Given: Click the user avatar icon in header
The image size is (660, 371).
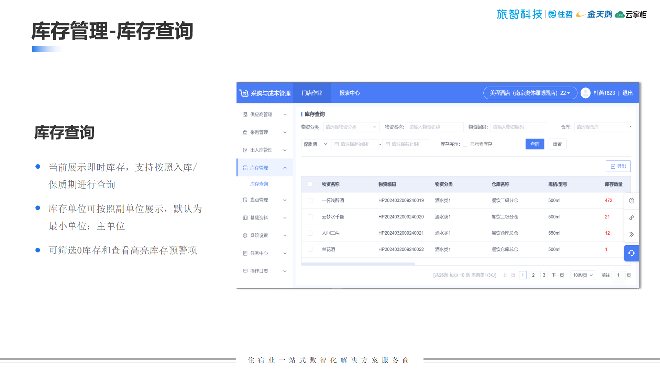Looking at the screenshot, I should click(585, 93).
